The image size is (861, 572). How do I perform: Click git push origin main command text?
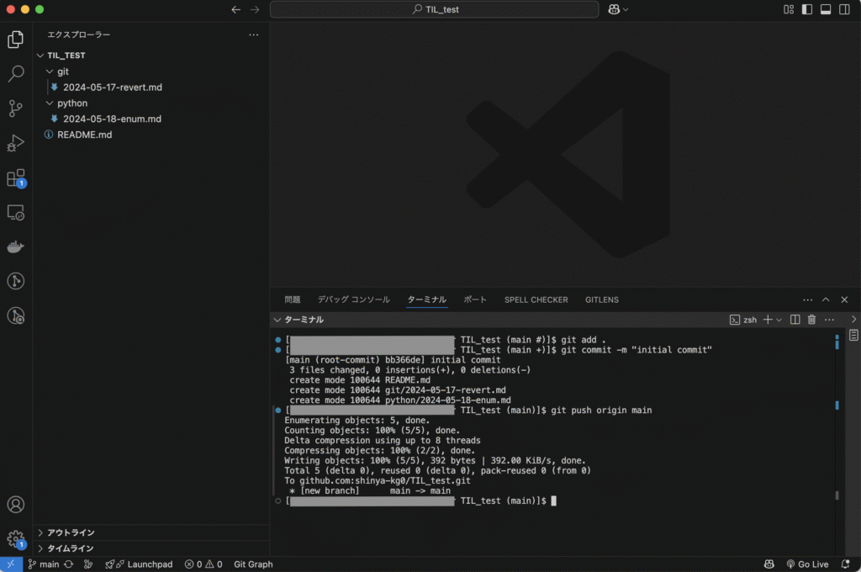[601, 410]
